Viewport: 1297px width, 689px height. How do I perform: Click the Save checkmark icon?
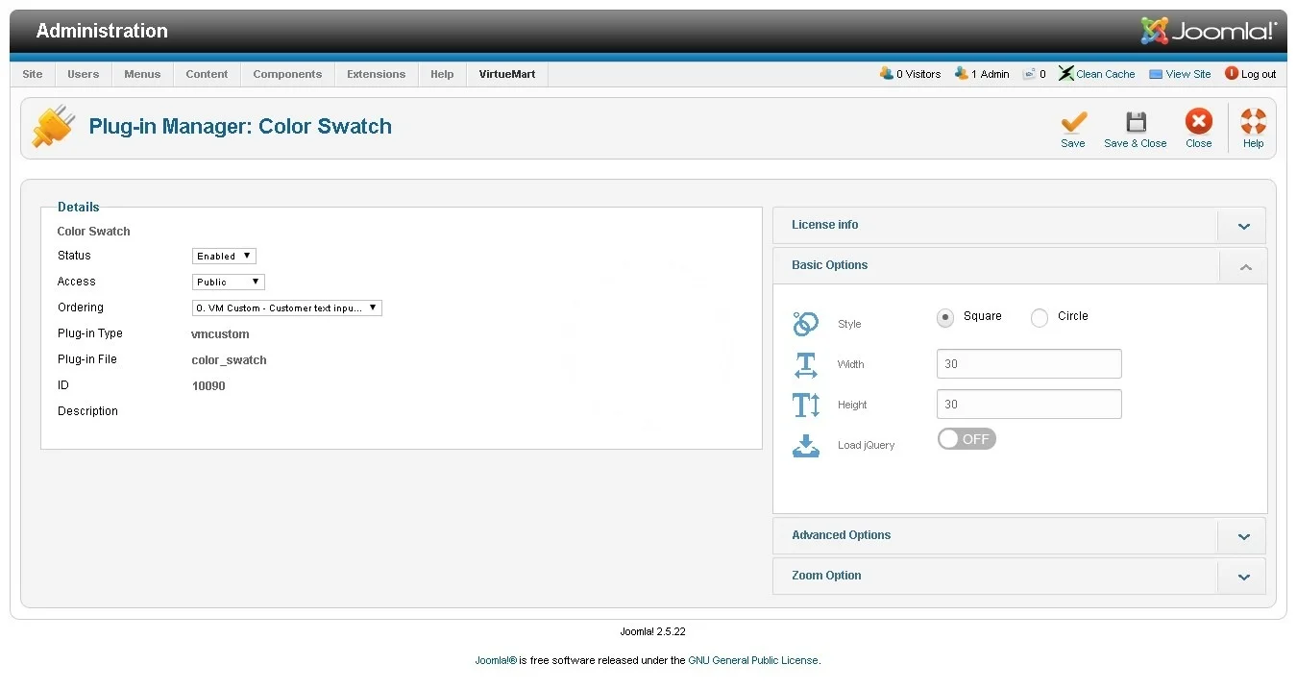(x=1073, y=122)
